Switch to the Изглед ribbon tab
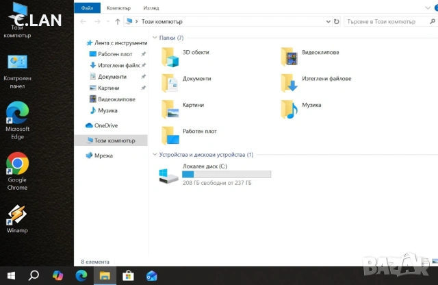Image resolution: width=438 pixels, height=285 pixels. point(151,8)
